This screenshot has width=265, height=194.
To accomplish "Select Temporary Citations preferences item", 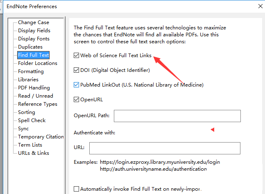I will pos(41,137).
